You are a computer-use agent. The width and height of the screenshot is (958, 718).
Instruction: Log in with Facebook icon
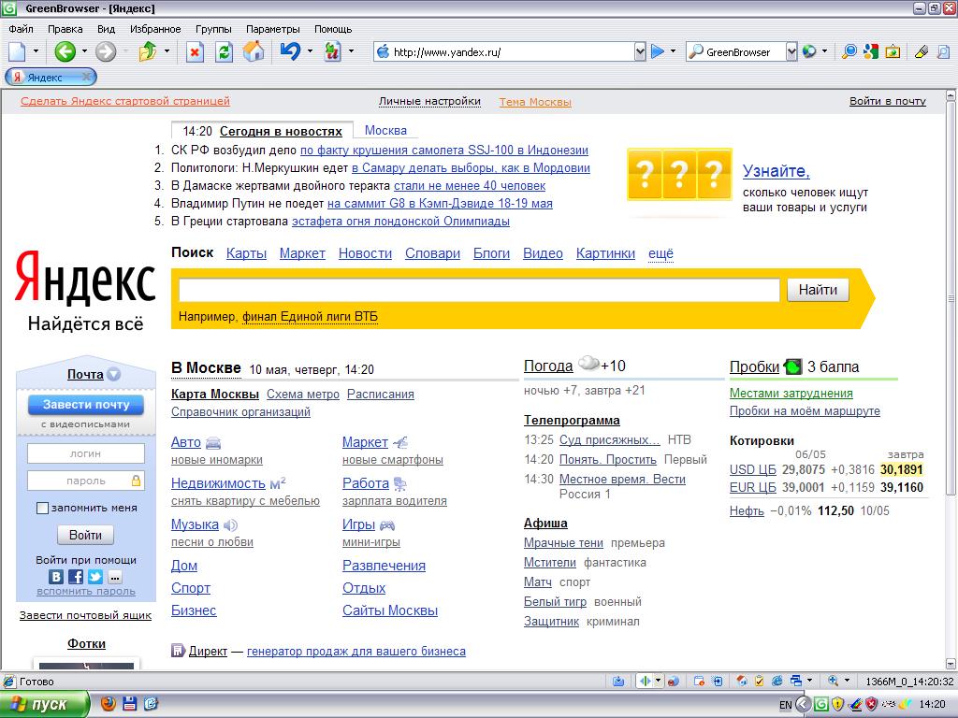[76, 576]
